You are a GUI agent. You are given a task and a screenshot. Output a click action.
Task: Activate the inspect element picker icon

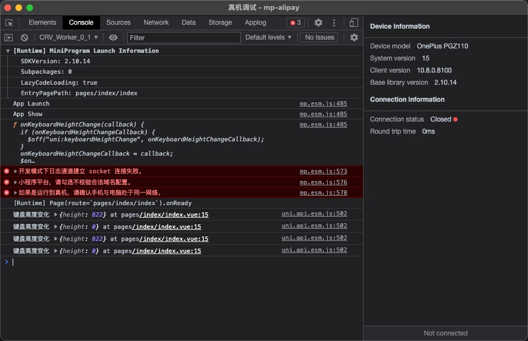[9, 23]
